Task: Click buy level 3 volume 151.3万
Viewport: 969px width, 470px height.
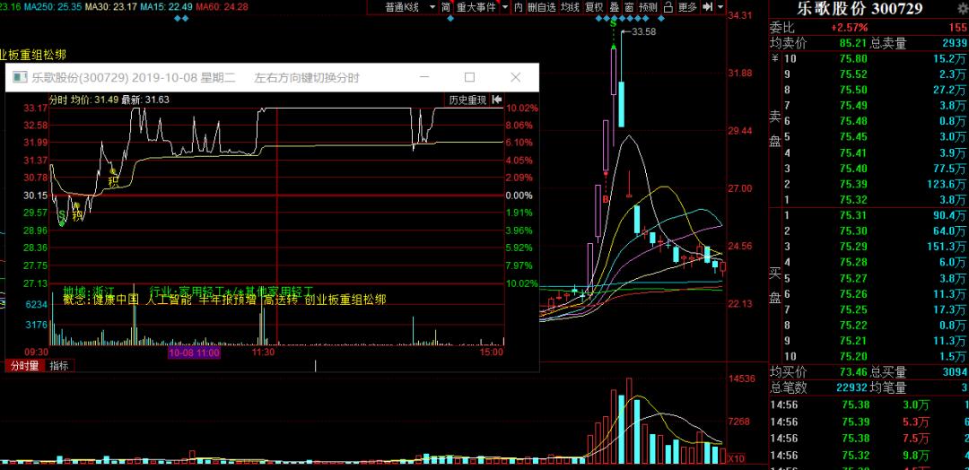Action: [x=947, y=247]
